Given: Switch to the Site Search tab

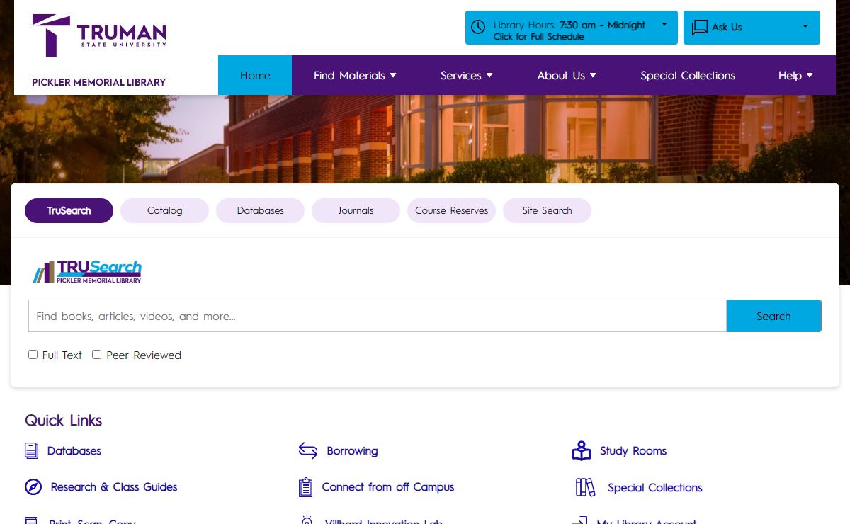Looking at the screenshot, I should [x=547, y=210].
